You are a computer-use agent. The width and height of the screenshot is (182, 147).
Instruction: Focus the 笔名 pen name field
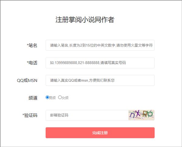click(100, 45)
